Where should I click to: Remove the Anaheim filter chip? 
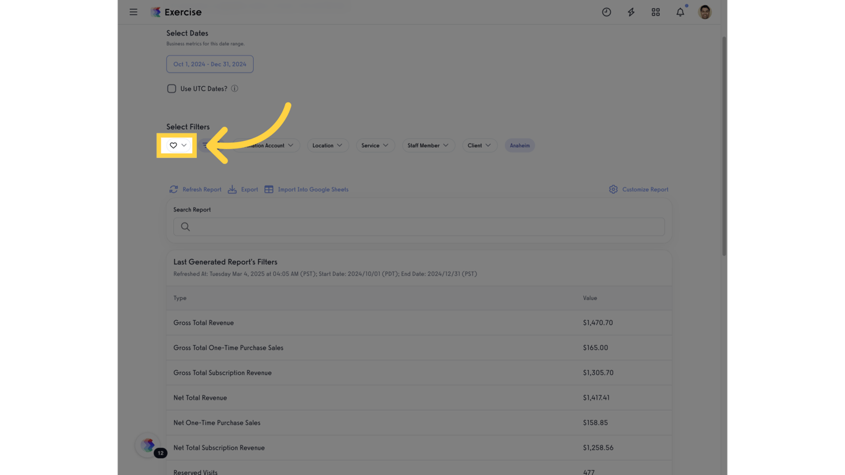click(520, 145)
